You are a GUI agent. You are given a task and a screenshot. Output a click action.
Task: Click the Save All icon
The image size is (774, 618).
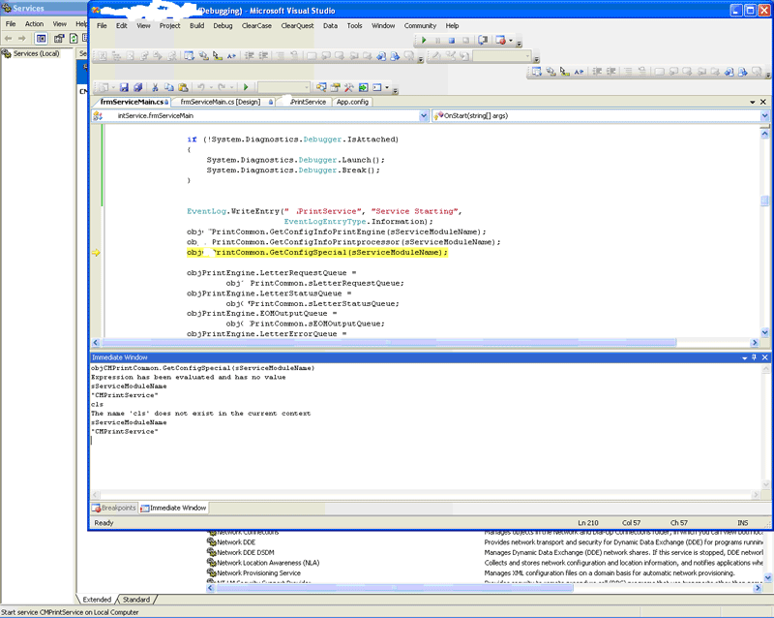(x=138, y=87)
